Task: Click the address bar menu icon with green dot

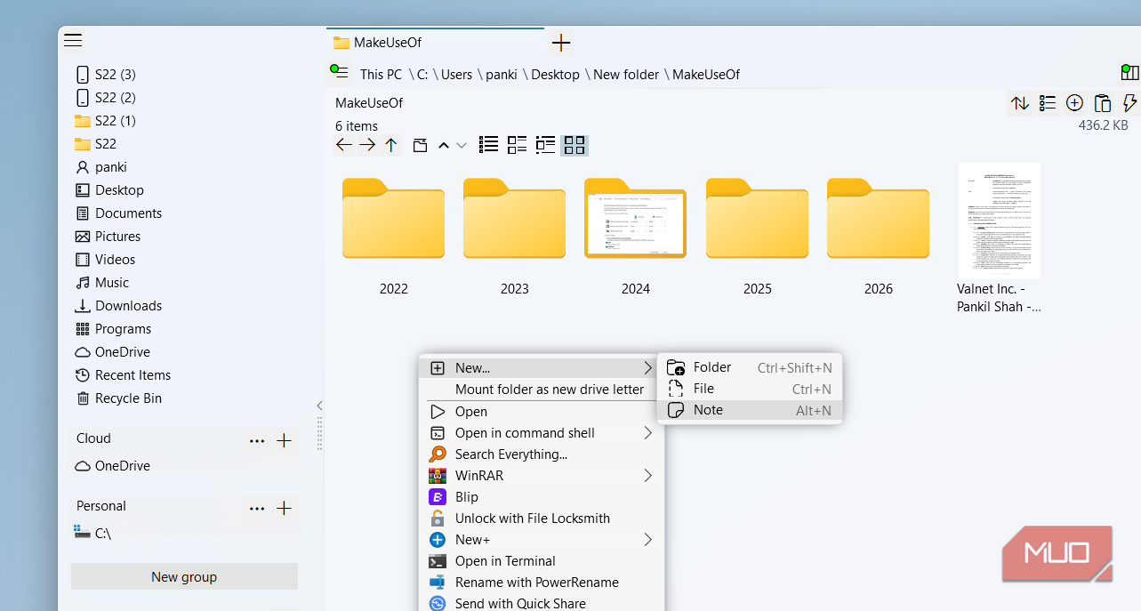Action: click(x=339, y=73)
